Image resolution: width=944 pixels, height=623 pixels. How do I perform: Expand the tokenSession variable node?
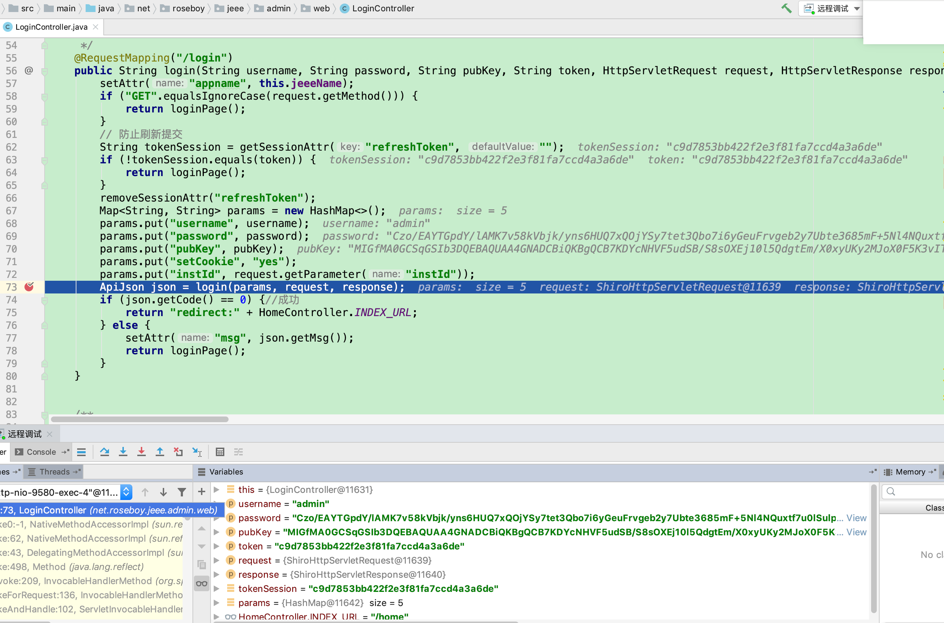point(217,588)
